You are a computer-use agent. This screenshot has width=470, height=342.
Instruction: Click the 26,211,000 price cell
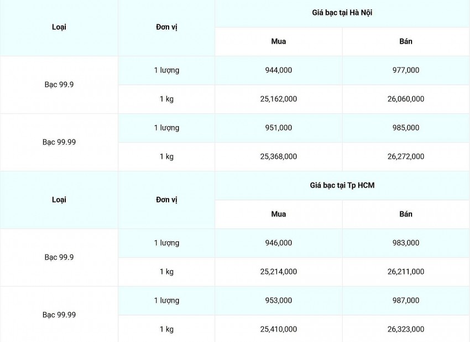coord(406,272)
